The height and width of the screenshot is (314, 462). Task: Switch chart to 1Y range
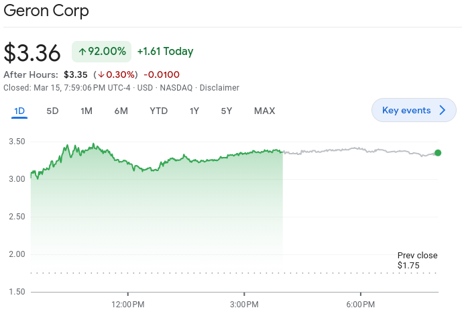[x=194, y=111]
